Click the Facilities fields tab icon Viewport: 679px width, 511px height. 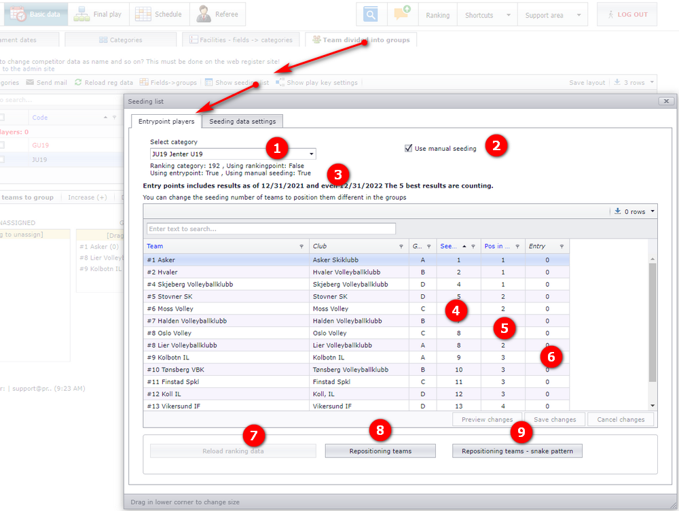click(x=194, y=40)
